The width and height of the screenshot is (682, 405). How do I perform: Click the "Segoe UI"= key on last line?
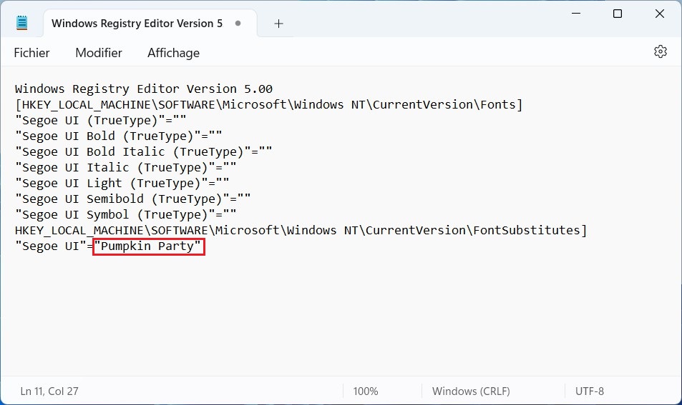click(x=54, y=246)
